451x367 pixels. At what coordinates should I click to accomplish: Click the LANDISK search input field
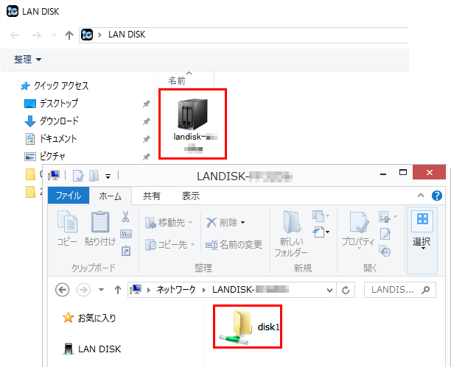pos(398,291)
